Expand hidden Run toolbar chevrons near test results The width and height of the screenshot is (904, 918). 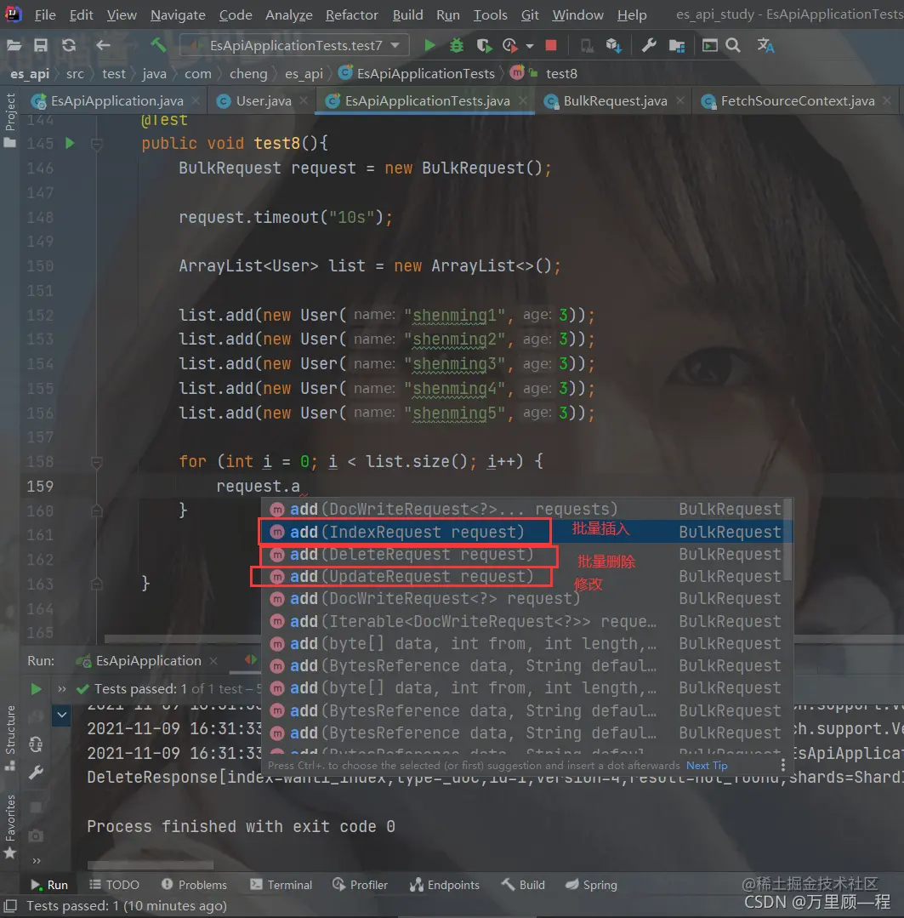pyautogui.click(x=62, y=689)
